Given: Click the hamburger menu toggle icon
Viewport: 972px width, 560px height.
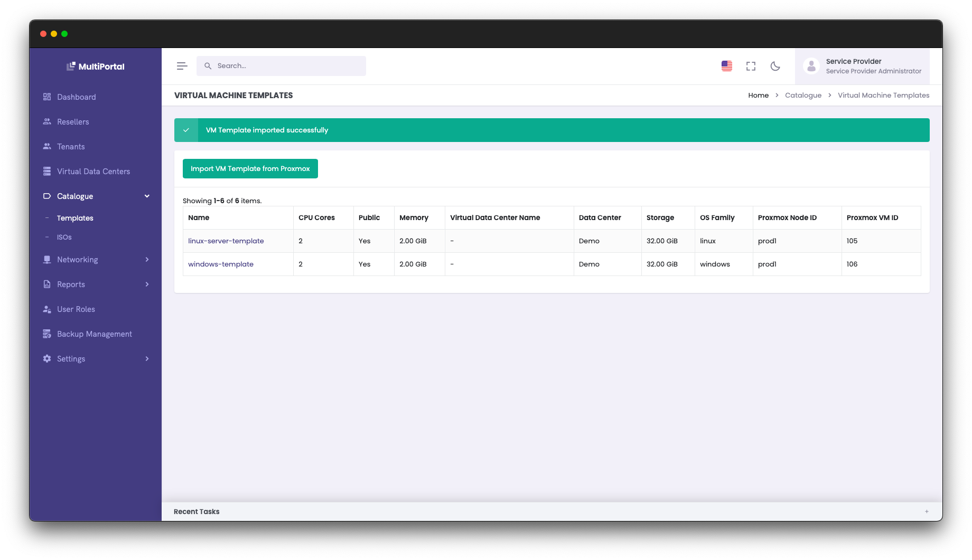Looking at the screenshot, I should point(182,66).
